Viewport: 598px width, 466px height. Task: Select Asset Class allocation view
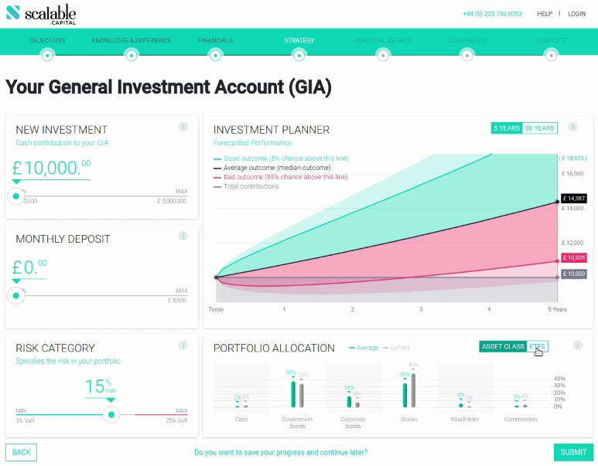tap(503, 347)
